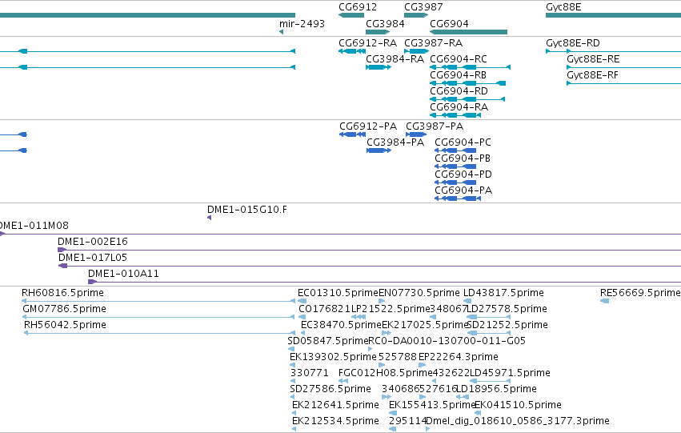Image resolution: width=681 pixels, height=433 pixels.
Task: Click RC0-DA0010-130700-011-G05 feature
Action: click(370, 349)
